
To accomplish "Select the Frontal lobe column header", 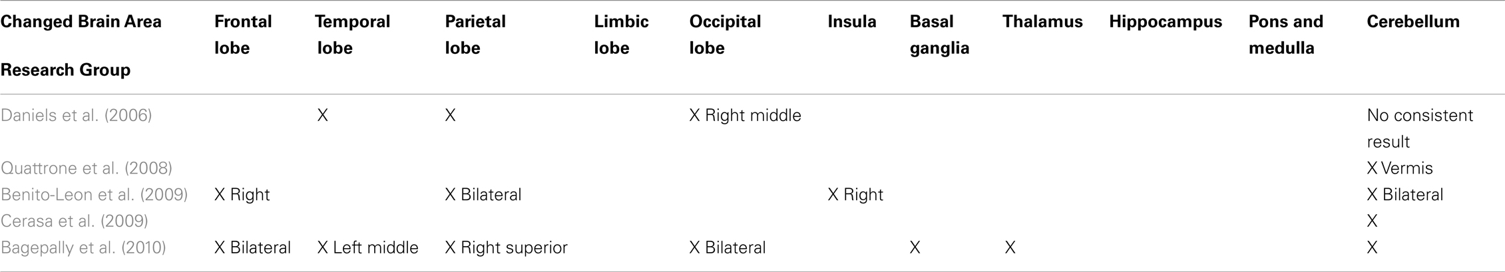I will [243, 35].
